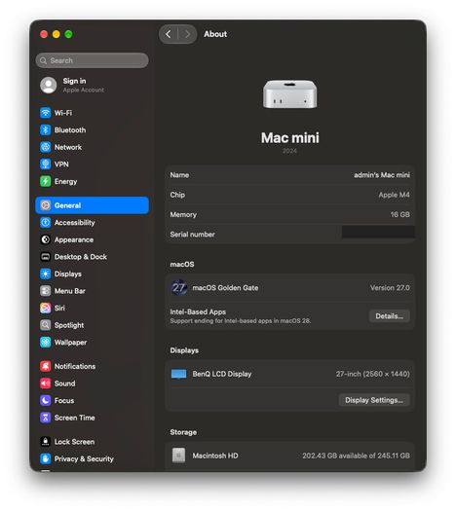Click the green zoom window button
The height and width of the screenshot is (511, 456).
[x=68, y=34]
